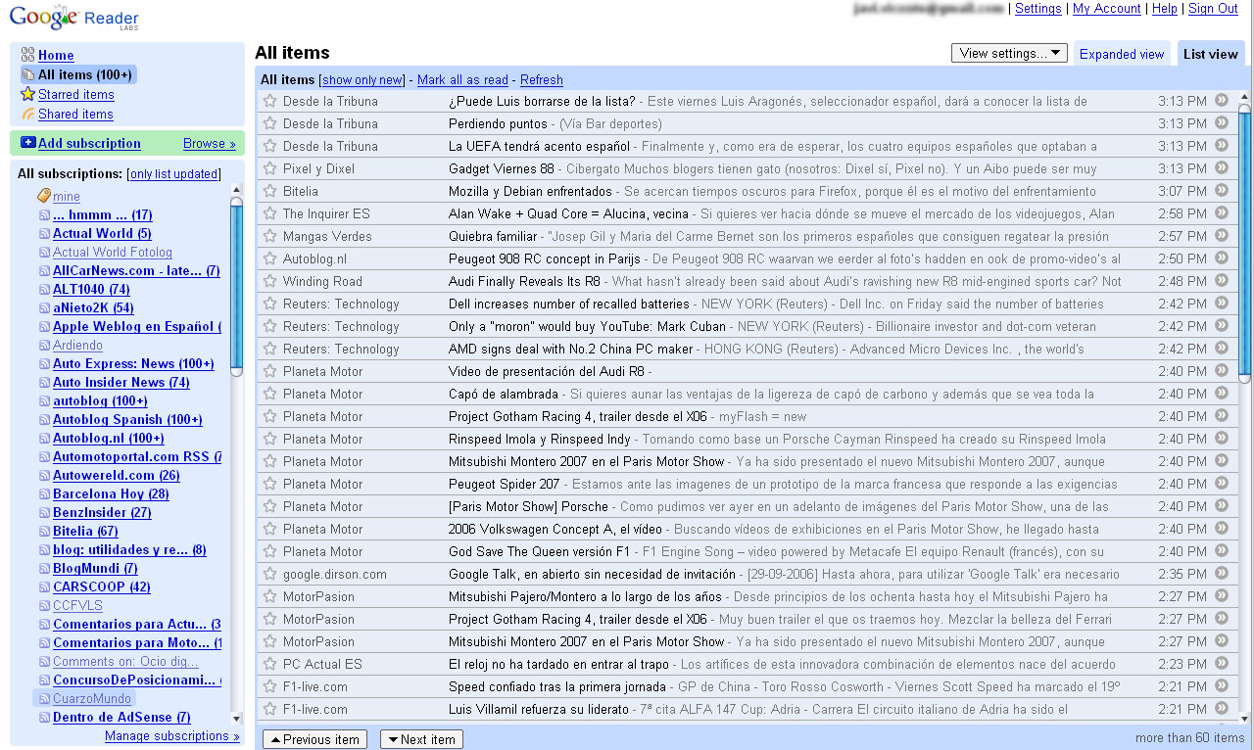The image size is (1254, 750).
Task: Star 'Dell increases number of recalled batteries'
Action: point(270,303)
